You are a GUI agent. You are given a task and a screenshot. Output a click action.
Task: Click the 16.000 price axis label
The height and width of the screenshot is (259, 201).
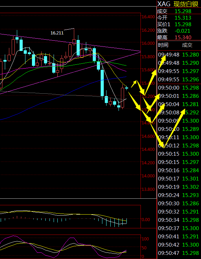(x=148, y=43)
